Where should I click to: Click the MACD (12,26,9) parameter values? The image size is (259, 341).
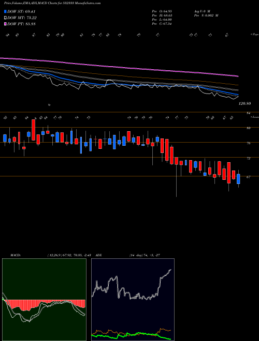(x=70, y=255)
